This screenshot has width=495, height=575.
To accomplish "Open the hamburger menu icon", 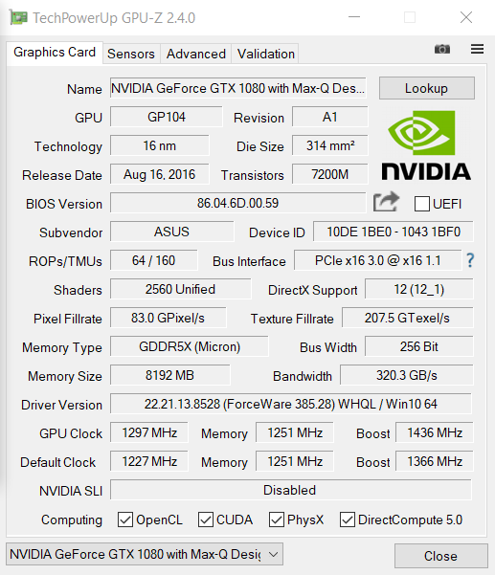I will tap(477, 49).
